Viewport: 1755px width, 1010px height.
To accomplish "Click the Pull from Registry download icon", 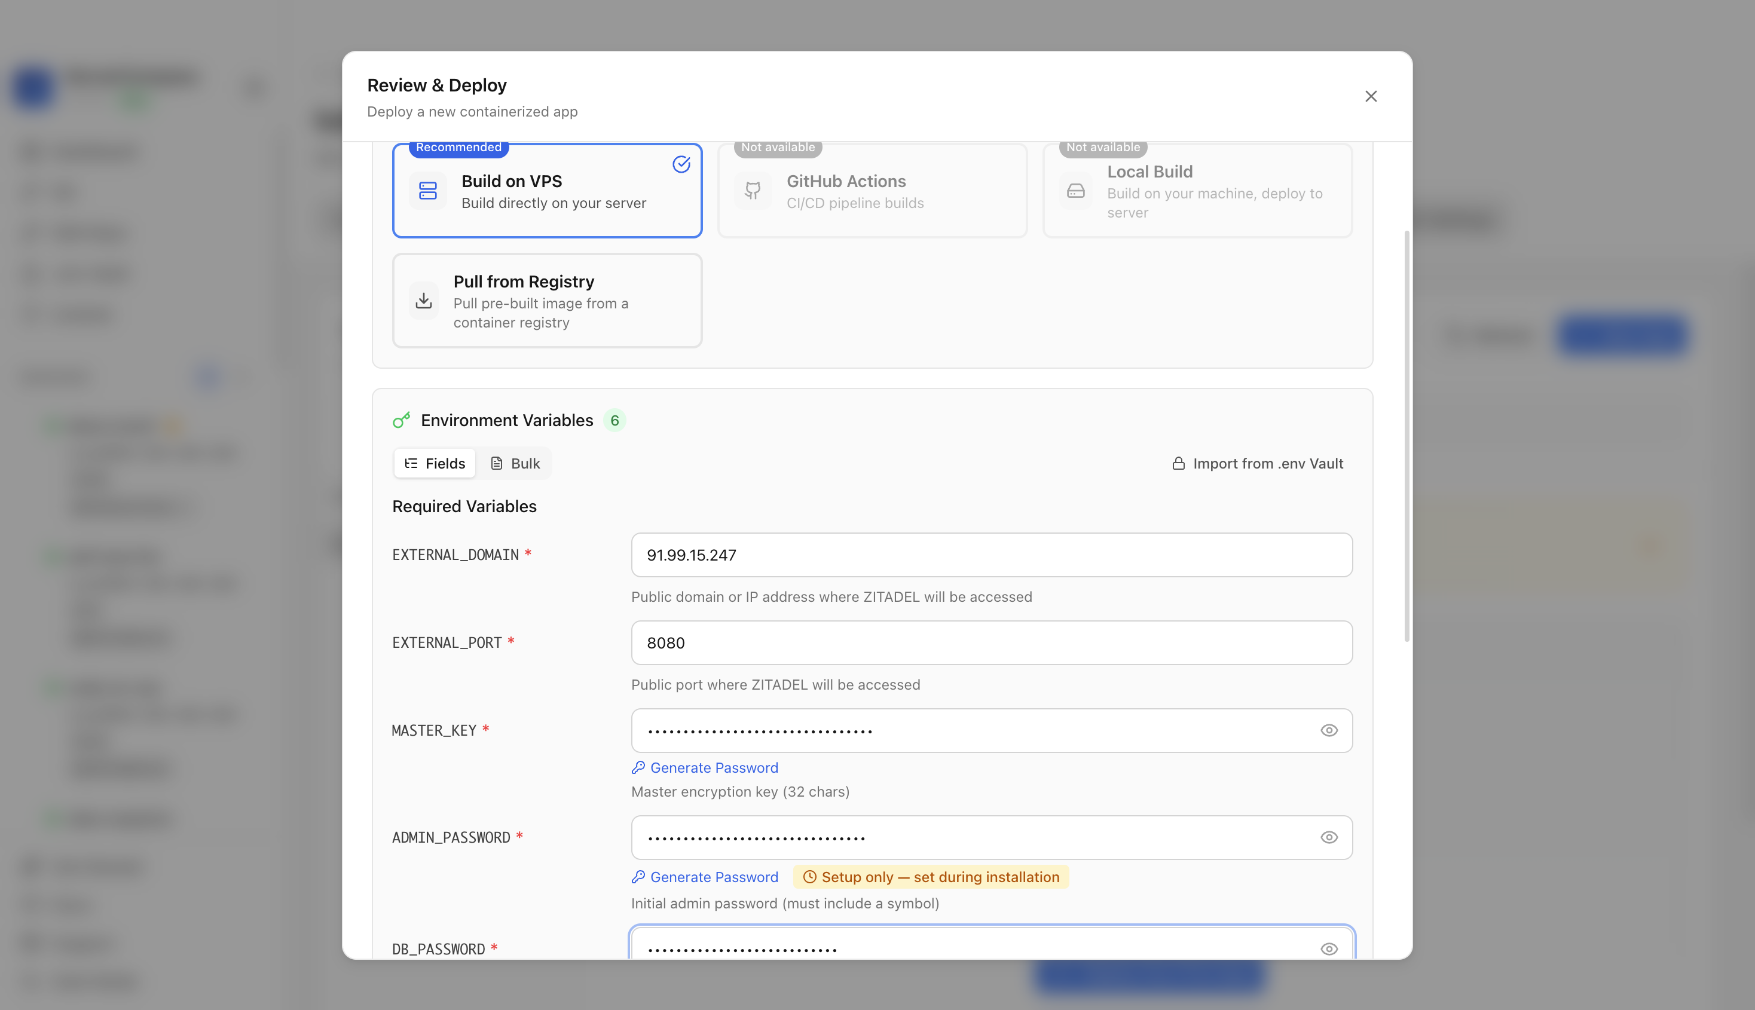I will [x=424, y=301].
